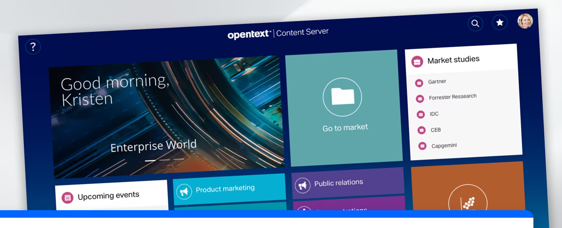Select the third carousel slide indicator

(179, 159)
